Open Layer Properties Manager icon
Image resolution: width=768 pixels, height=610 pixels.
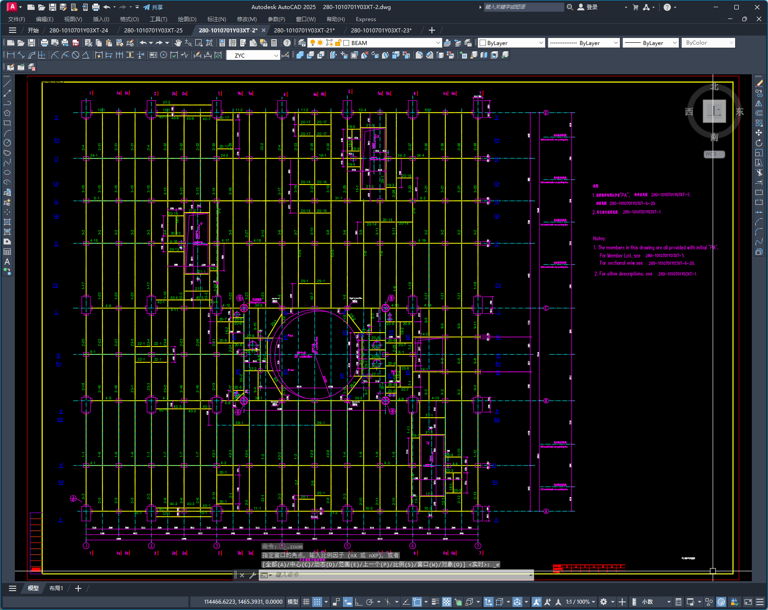pyautogui.click(x=302, y=43)
